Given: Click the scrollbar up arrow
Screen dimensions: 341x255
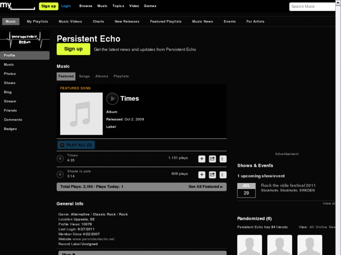Looking at the screenshot, I should (x=338, y=2).
